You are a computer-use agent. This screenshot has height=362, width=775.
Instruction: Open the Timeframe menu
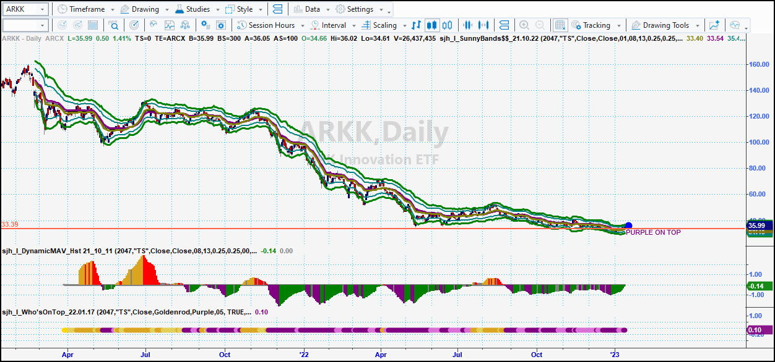click(x=80, y=9)
